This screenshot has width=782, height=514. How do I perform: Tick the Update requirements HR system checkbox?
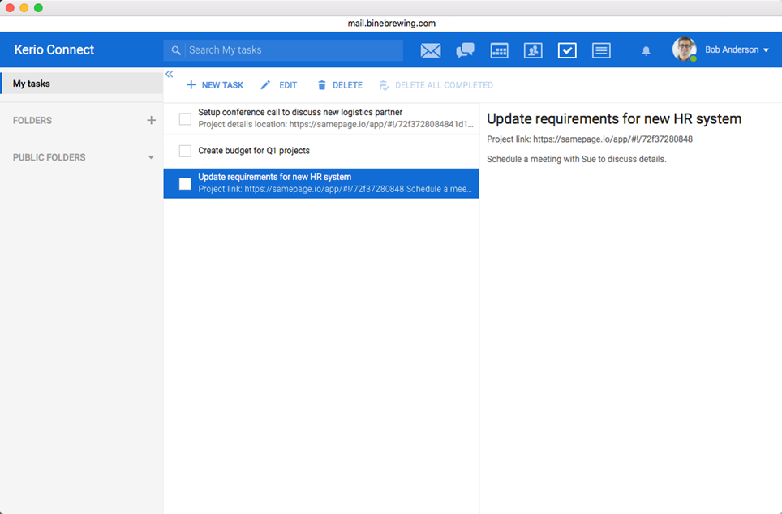click(x=185, y=183)
